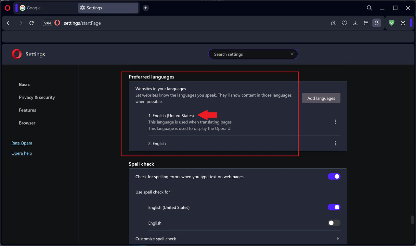Image resolution: width=416 pixels, height=246 pixels.
Task: Click the forward navigation arrow
Action: (21, 23)
